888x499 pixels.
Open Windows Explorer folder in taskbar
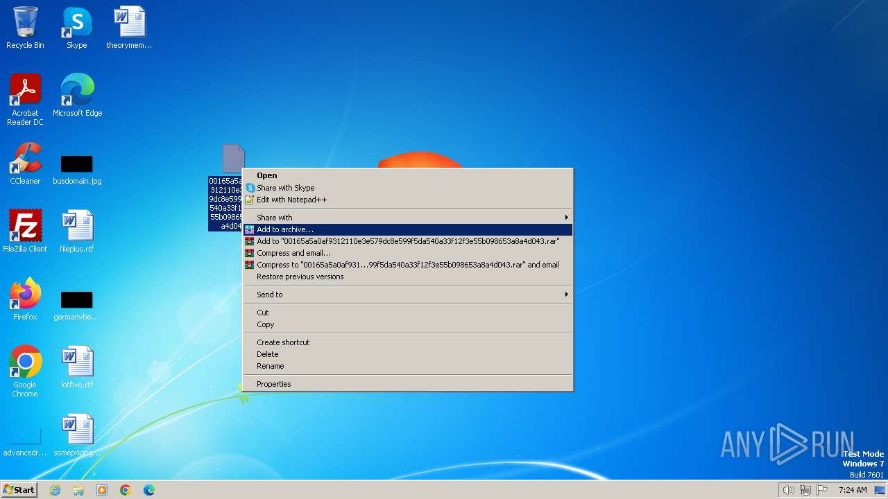(78, 490)
